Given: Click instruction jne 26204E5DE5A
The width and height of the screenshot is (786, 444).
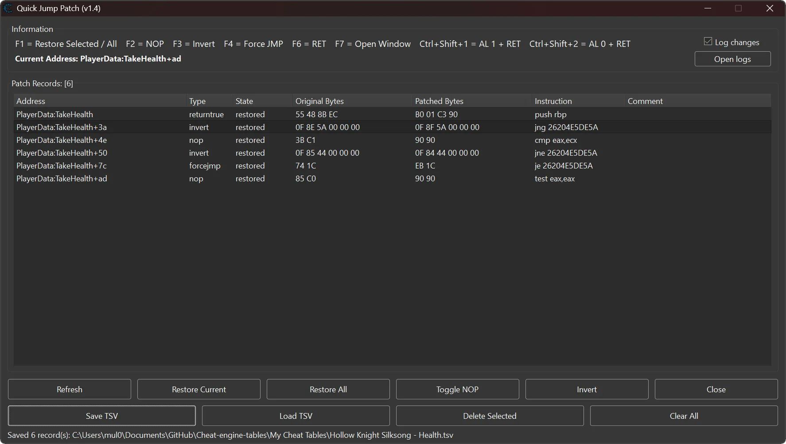Looking at the screenshot, I should click(x=566, y=153).
